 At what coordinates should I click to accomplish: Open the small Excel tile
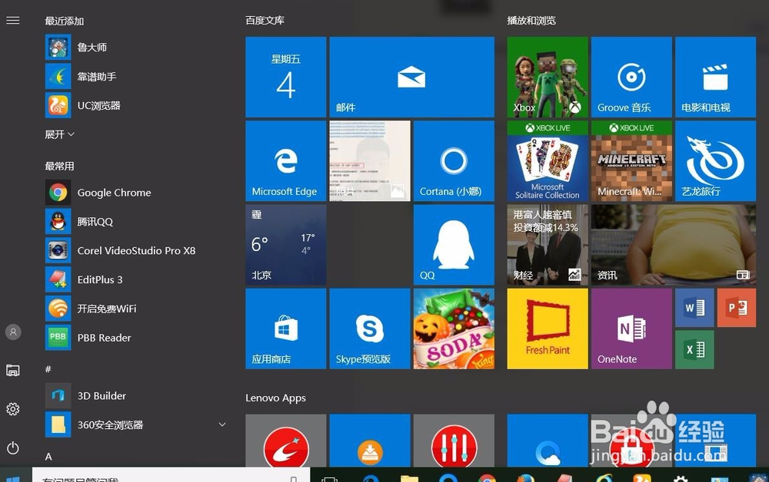tap(694, 349)
